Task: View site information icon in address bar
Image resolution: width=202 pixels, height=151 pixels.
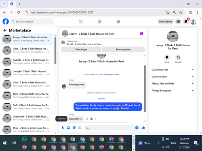Action: point(27,12)
